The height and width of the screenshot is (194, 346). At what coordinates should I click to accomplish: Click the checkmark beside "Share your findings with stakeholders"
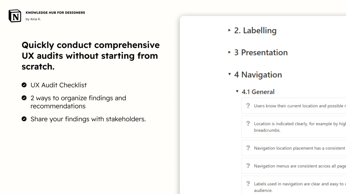(x=24, y=119)
